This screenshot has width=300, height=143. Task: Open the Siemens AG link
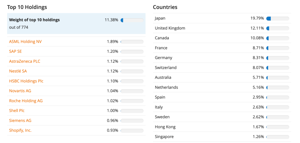click(x=20, y=120)
